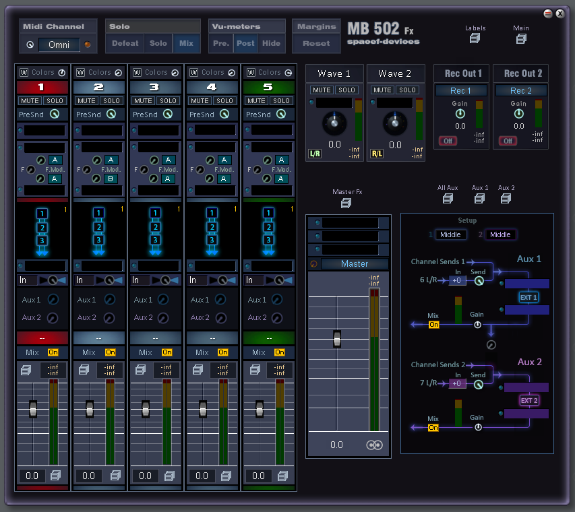Click channel 5 fader value 0.0 field
Viewport: 575px width, 512px height.
tap(258, 476)
